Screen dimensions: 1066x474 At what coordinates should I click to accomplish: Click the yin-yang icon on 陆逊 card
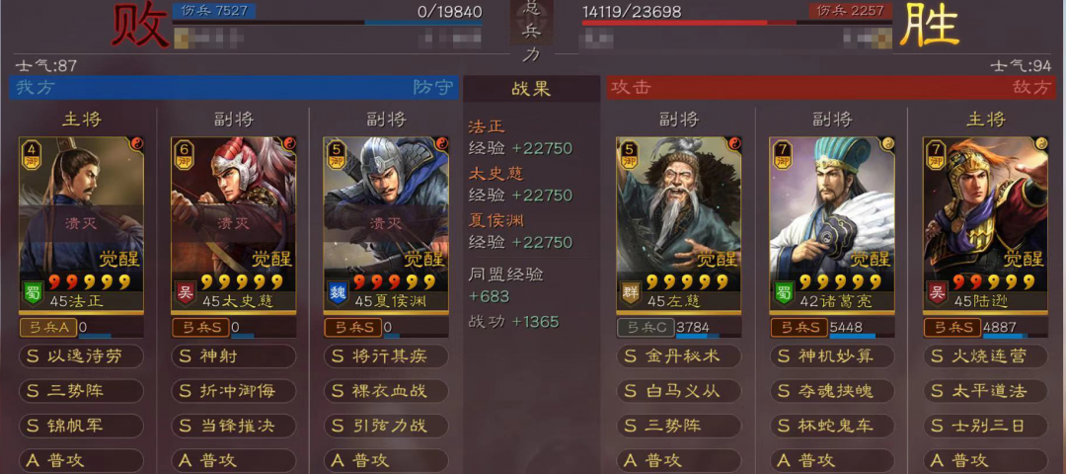(1041, 143)
